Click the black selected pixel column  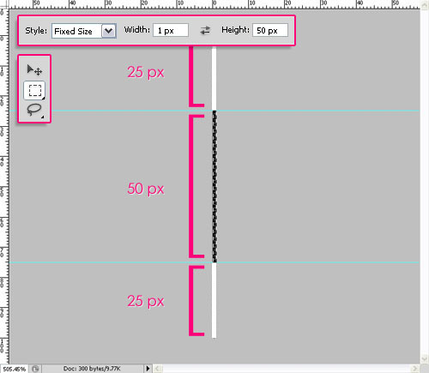pos(214,186)
